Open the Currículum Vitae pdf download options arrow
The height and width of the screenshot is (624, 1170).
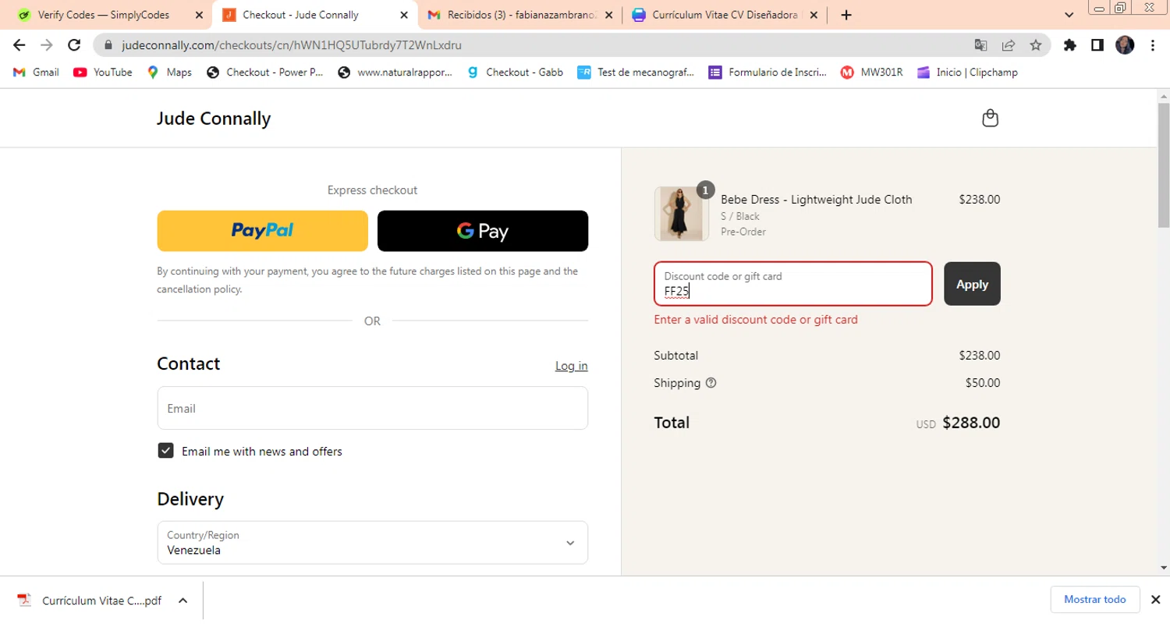183,601
